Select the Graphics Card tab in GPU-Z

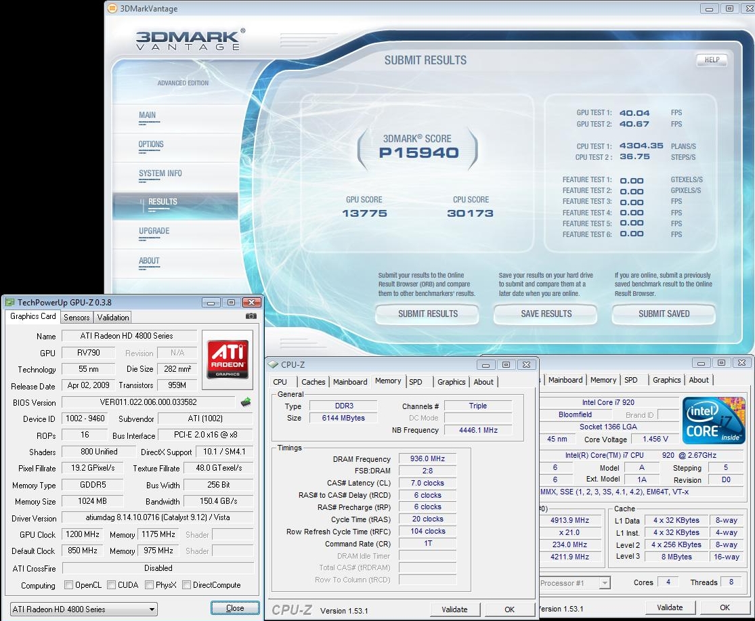(33, 316)
